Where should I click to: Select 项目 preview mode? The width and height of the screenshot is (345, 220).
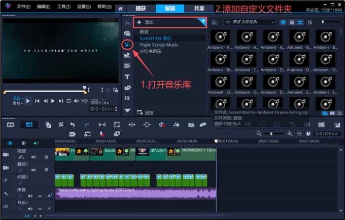pyautogui.click(x=17, y=98)
